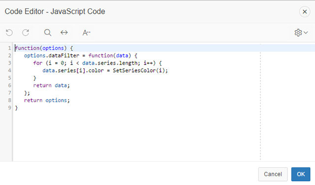The height and width of the screenshot is (185, 315).
Task: Click the Undo icon in toolbar
Action: pos(9,33)
